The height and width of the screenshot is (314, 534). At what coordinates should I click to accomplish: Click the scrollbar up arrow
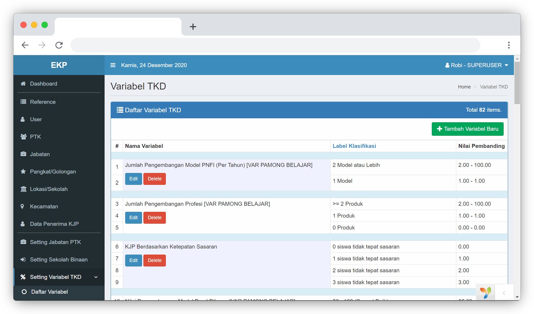coord(517,58)
